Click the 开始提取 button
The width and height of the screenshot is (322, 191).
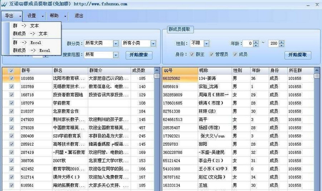pyautogui.click(x=298, y=55)
